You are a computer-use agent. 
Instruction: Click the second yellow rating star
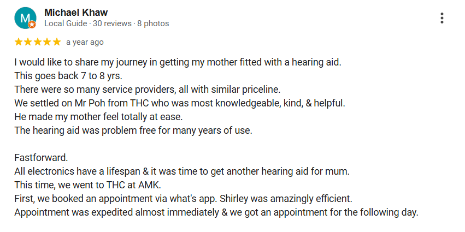tap(28, 42)
